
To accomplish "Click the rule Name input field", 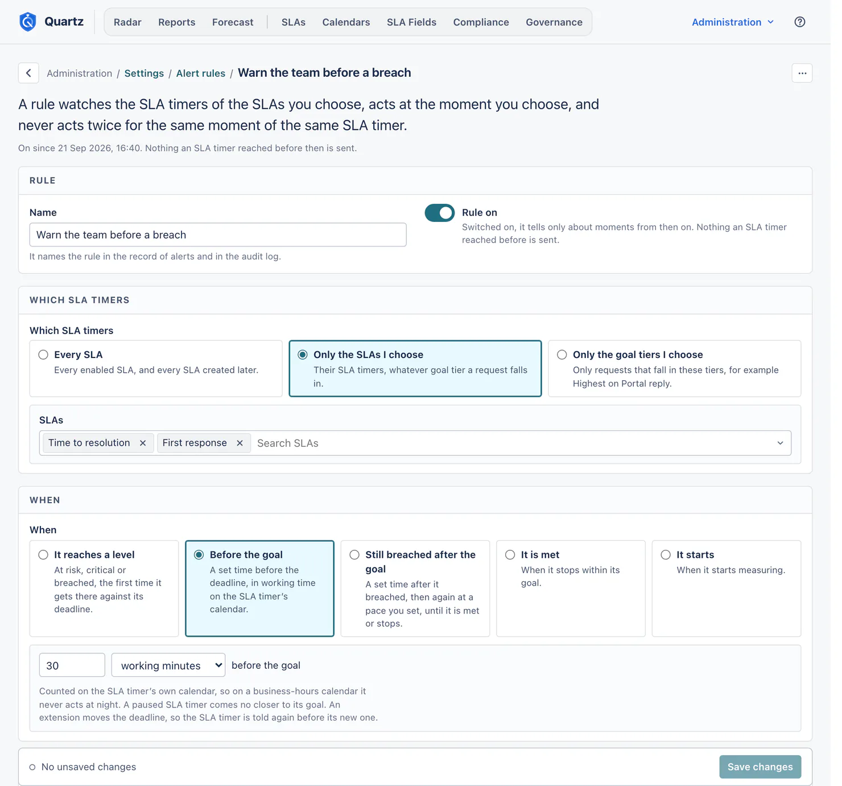I will pos(218,234).
